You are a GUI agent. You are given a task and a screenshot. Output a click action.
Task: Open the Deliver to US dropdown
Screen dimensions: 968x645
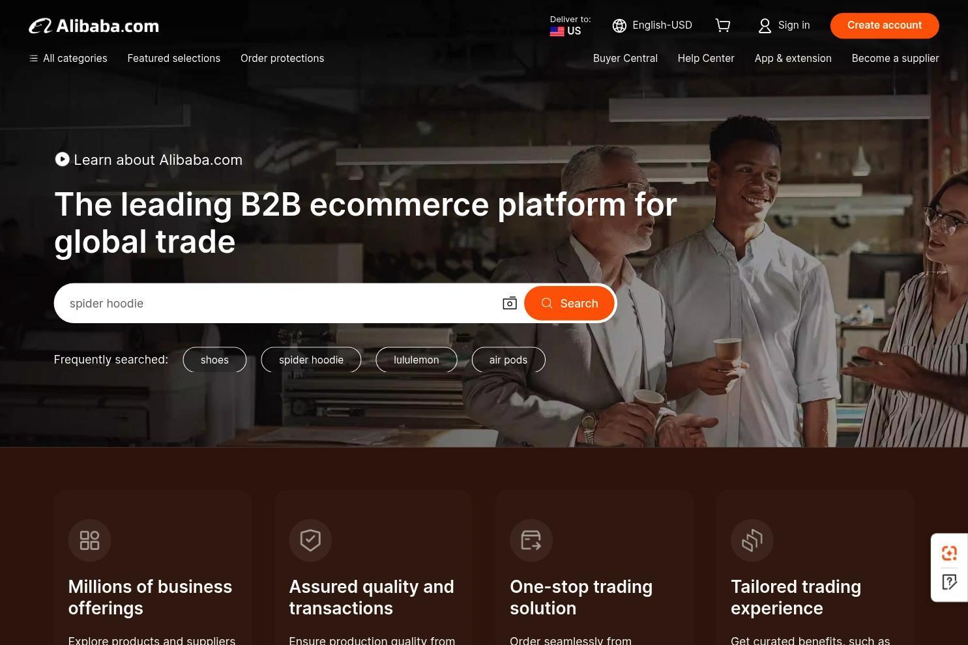(x=568, y=26)
